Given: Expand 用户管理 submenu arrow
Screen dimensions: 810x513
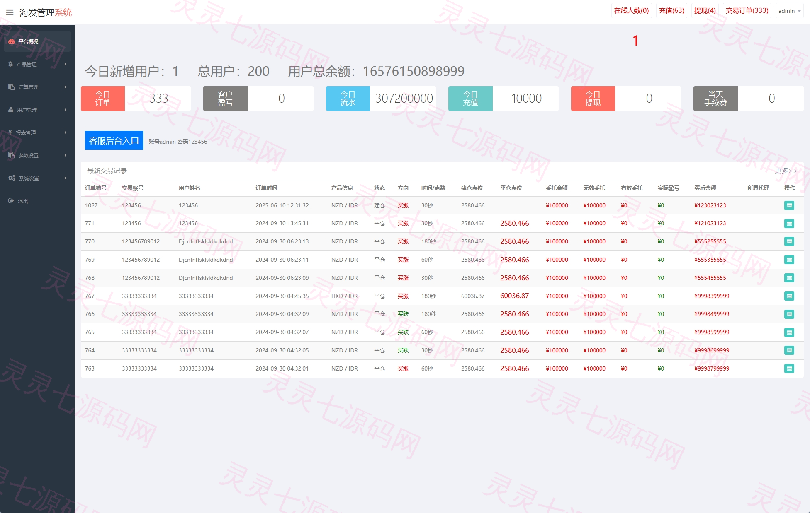Looking at the screenshot, I should pos(66,110).
